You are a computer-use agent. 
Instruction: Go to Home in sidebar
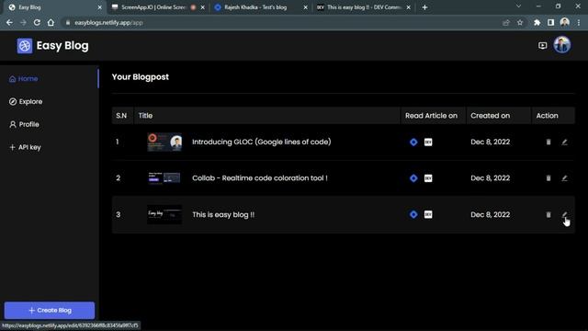[23, 79]
